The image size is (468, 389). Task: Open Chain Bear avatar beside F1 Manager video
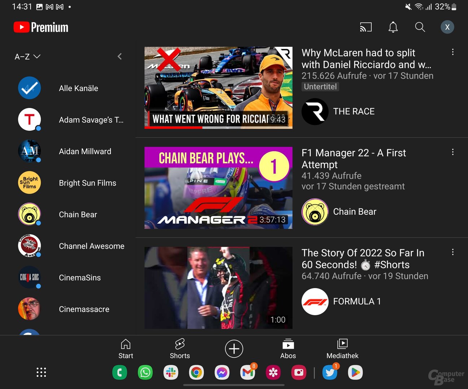pyautogui.click(x=315, y=212)
